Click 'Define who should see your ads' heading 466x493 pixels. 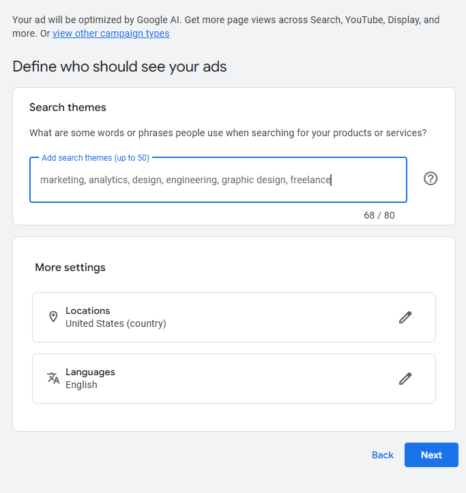(x=119, y=67)
